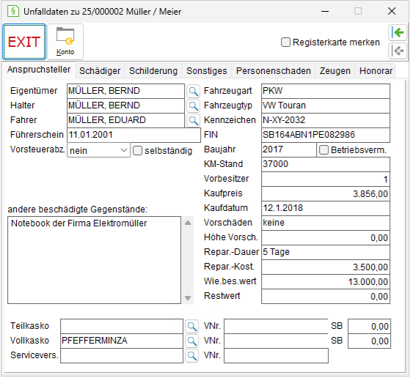
Task: Search Teilkasko insurer with magnifier icon
Action: (192, 326)
